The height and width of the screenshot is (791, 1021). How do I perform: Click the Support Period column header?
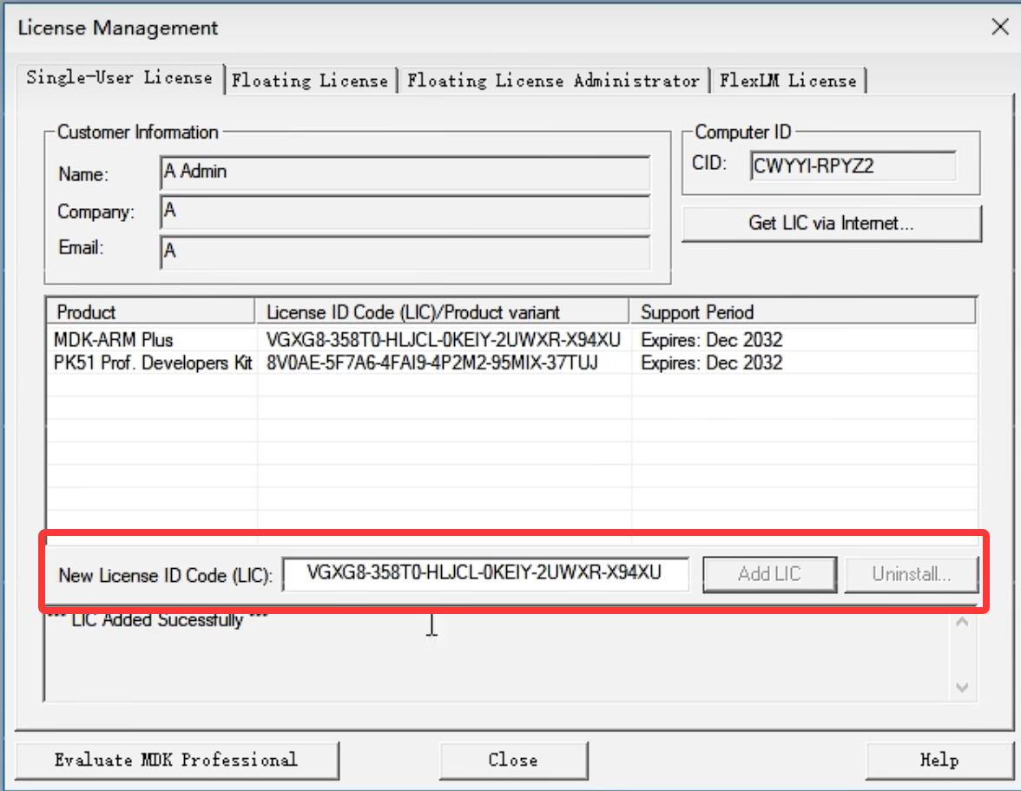point(803,311)
